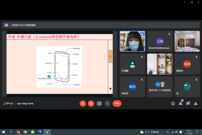Click the 紫彤 avatar on 陳紫彤's tile

pyautogui.click(x=187, y=64)
